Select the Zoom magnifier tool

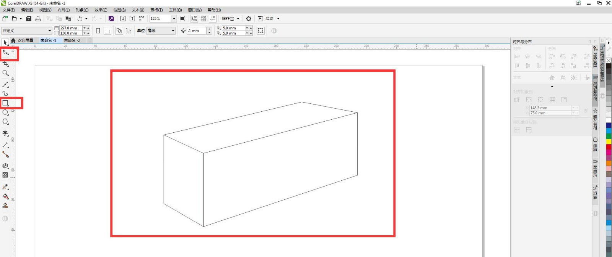click(5, 73)
